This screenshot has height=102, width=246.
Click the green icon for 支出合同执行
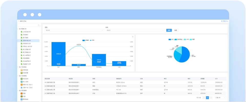[22, 61]
